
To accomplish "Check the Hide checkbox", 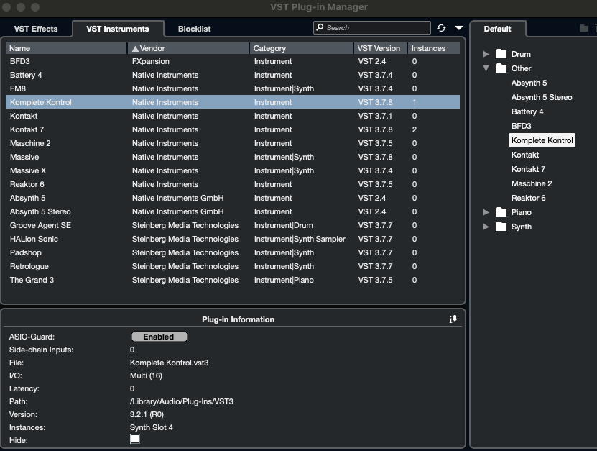I will [135, 439].
